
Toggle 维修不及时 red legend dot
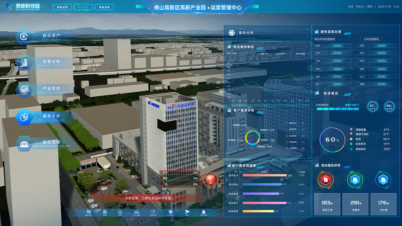351,134
